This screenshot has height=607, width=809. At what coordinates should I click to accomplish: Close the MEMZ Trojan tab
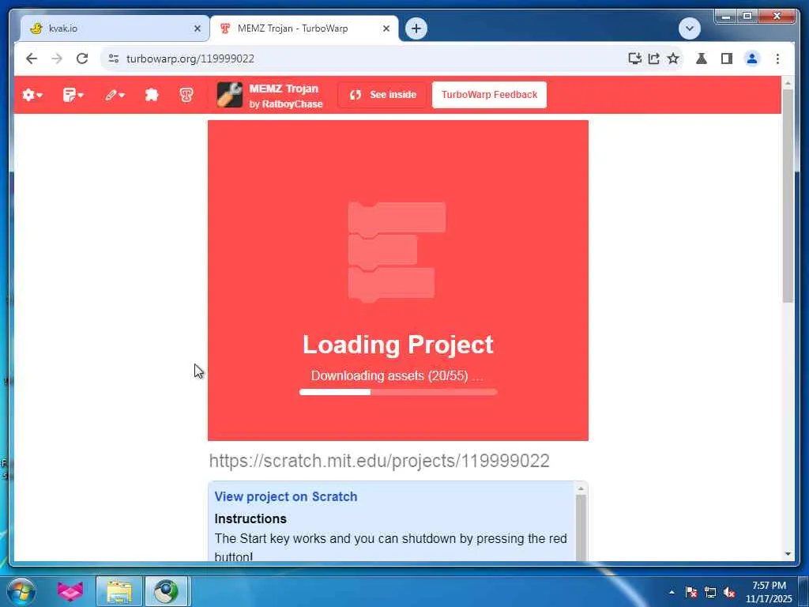coord(386,29)
